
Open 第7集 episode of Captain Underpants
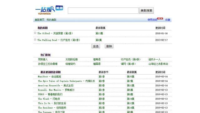click(130, 81)
